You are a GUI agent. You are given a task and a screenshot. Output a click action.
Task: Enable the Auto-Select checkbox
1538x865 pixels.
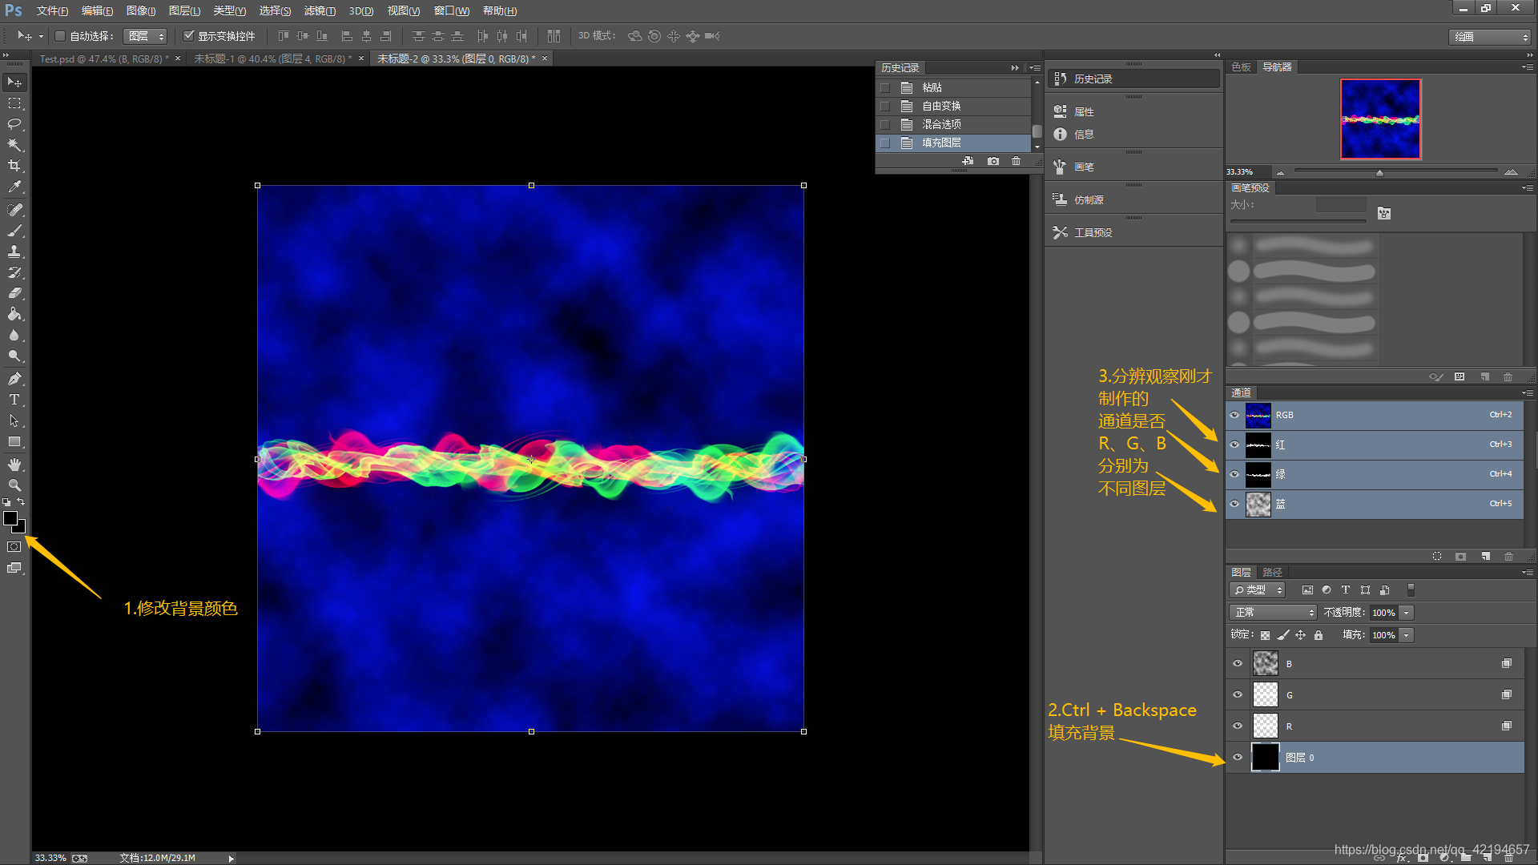[x=60, y=36]
